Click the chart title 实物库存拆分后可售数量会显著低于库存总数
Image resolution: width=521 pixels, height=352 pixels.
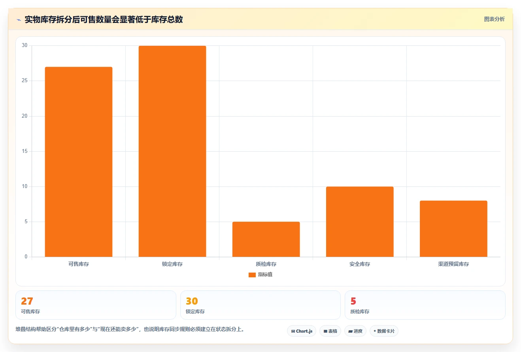[x=104, y=19]
